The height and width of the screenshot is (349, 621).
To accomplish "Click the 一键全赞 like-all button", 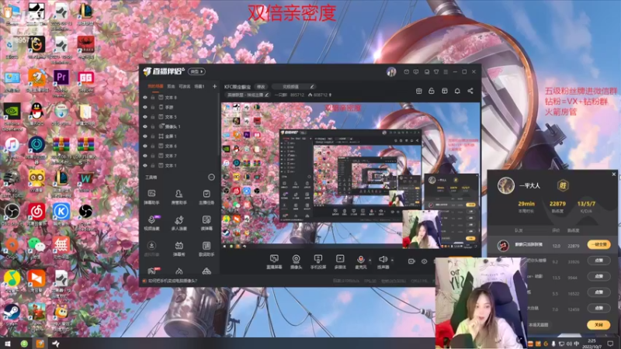I will coord(598,244).
